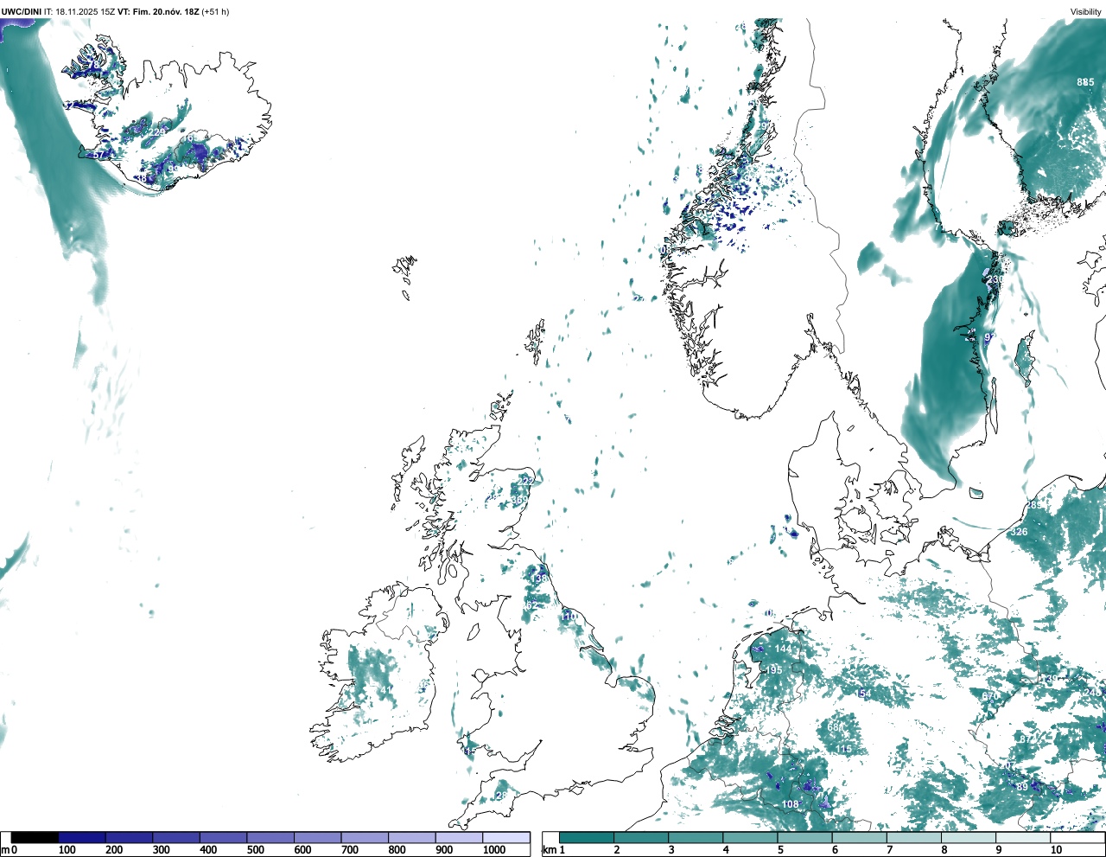Screen dimensions: 1106x857
Task: Click the 3–4 km legend swatch
Action: (696, 837)
